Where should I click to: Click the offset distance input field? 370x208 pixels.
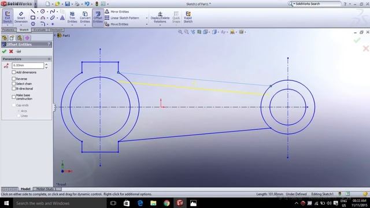tap(28, 65)
